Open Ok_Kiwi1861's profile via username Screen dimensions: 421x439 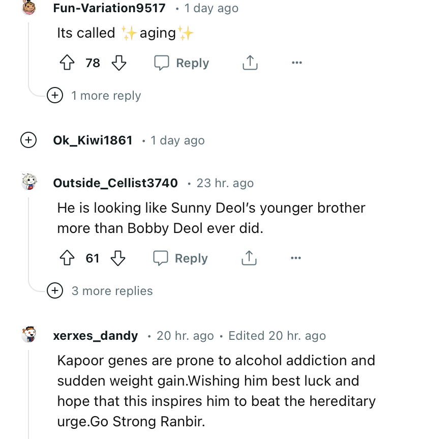tap(93, 140)
